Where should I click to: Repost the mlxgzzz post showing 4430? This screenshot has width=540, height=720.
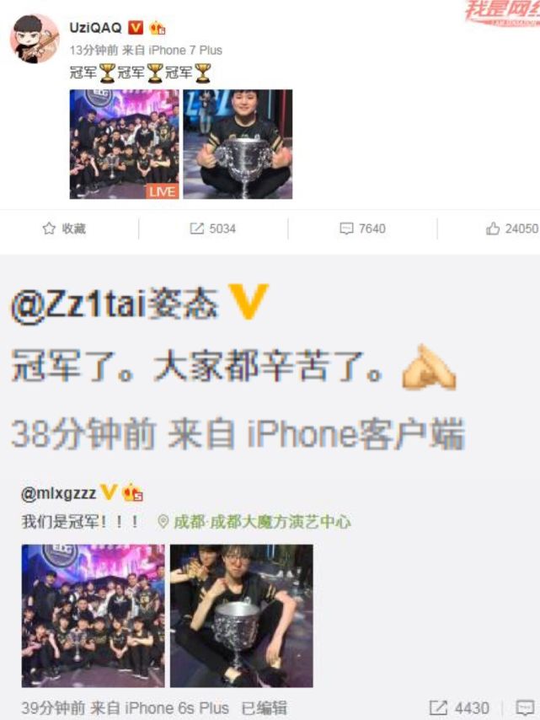pyautogui.click(x=459, y=707)
